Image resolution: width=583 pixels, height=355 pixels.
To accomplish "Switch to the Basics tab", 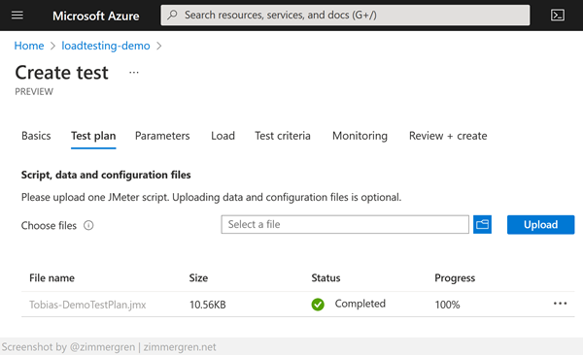I will tap(36, 136).
